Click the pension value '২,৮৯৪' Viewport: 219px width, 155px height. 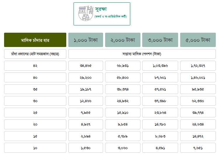point(86,136)
